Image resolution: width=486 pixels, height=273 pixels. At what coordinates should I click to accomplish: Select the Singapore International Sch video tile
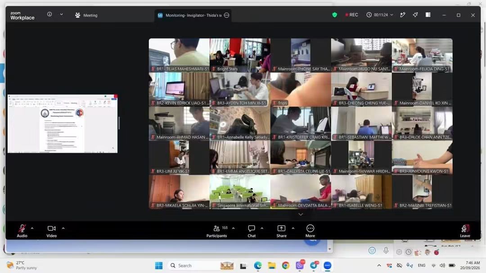tap(240, 192)
